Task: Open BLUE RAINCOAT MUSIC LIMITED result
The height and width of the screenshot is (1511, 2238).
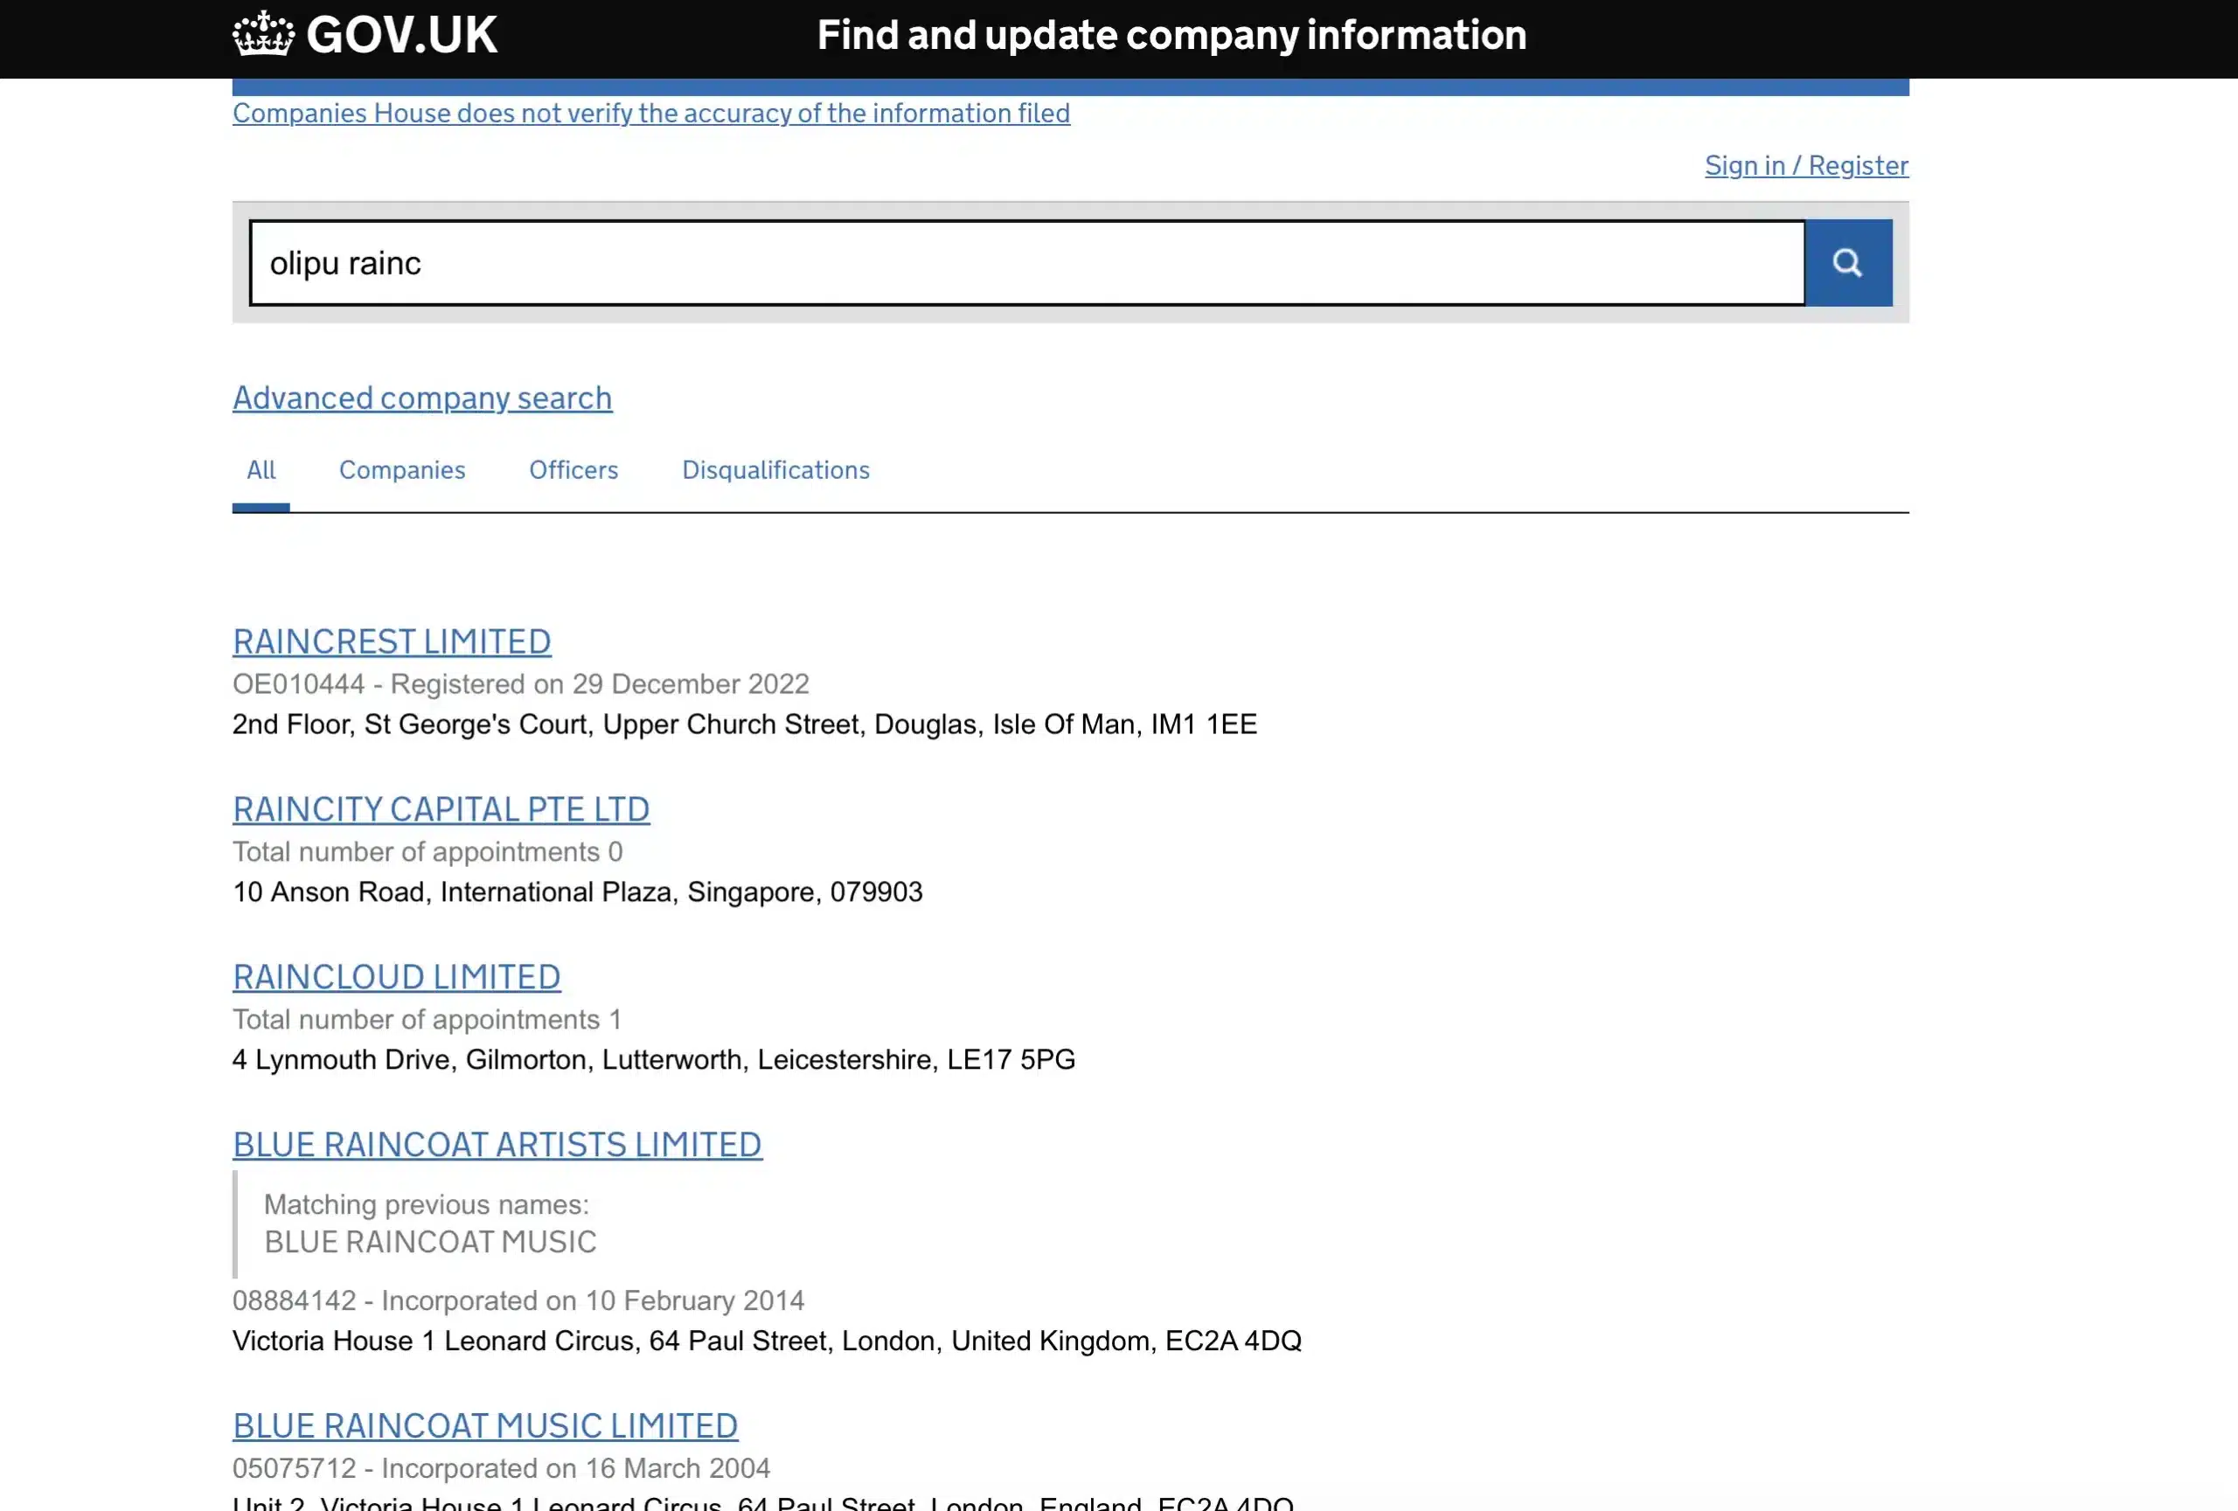Action: tap(485, 1424)
